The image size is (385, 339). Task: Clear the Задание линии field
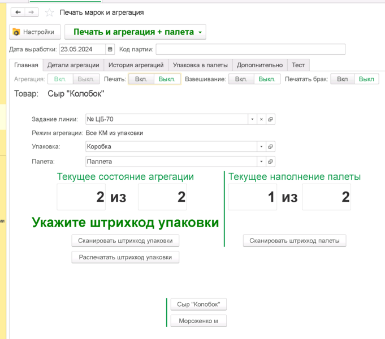(261, 119)
